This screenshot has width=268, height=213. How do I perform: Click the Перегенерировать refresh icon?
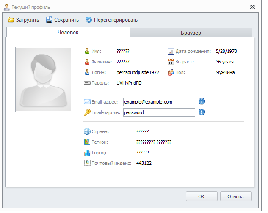pyautogui.click(x=89, y=20)
